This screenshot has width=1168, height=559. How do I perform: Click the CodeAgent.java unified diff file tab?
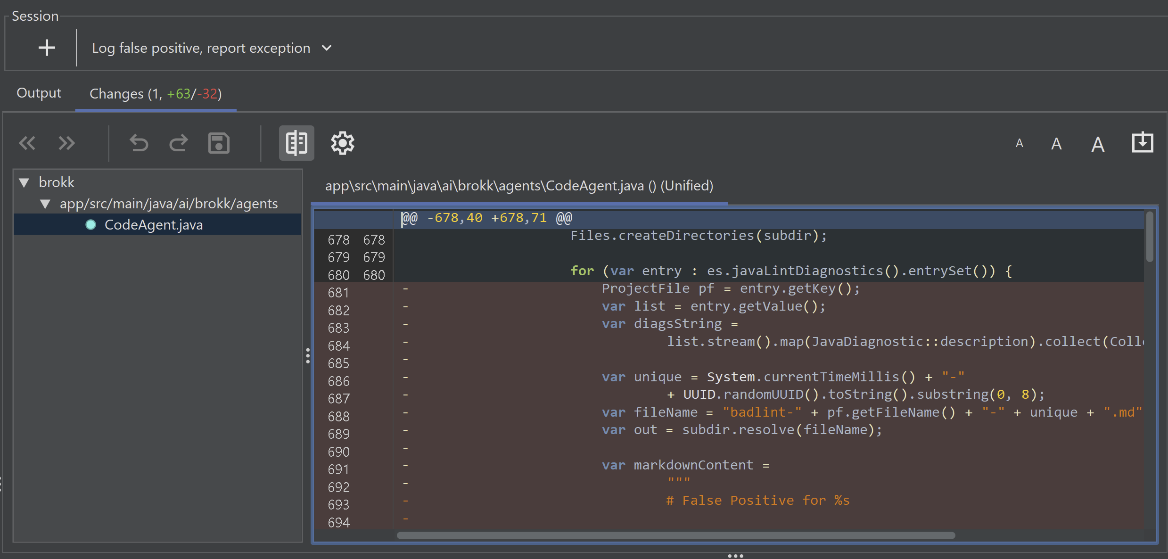(x=518, y=186)
